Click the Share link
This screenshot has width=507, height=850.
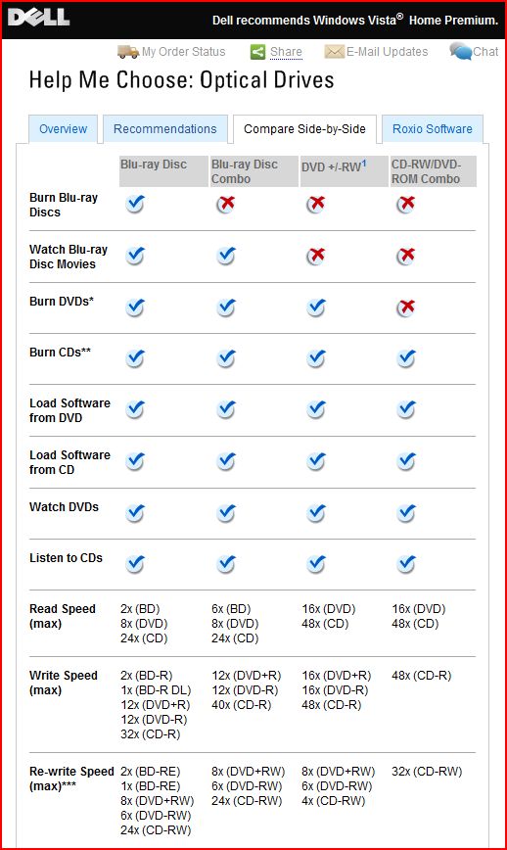click(286, 52)
